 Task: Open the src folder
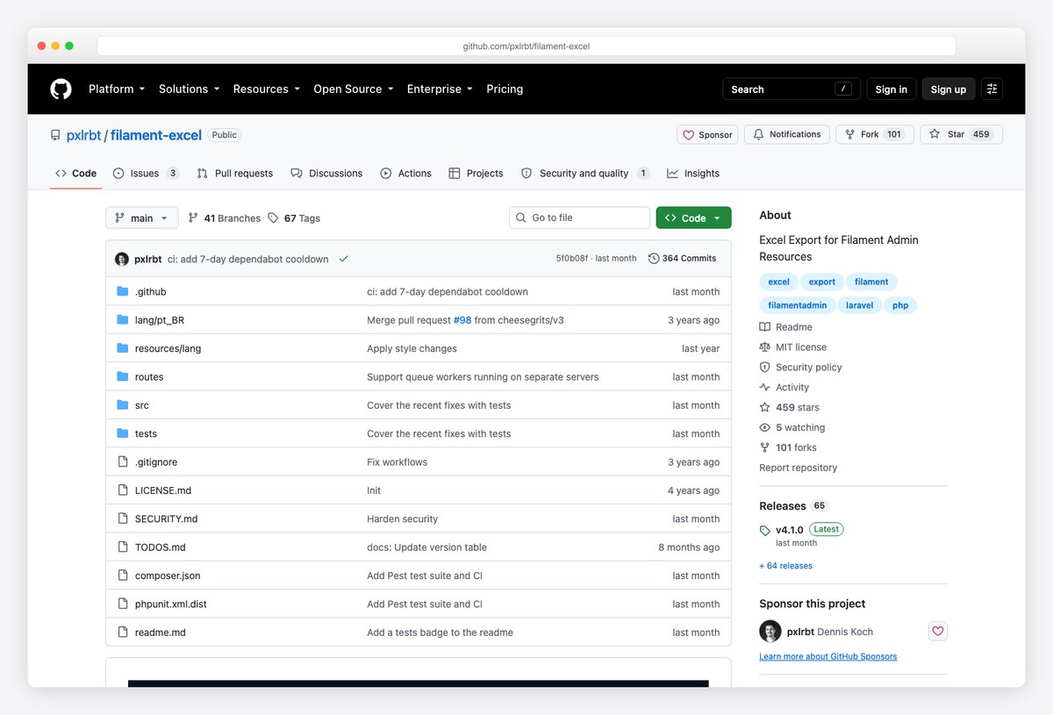click(142, 405)
